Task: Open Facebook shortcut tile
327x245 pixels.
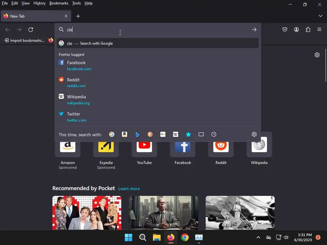Action: coord(183,149)
